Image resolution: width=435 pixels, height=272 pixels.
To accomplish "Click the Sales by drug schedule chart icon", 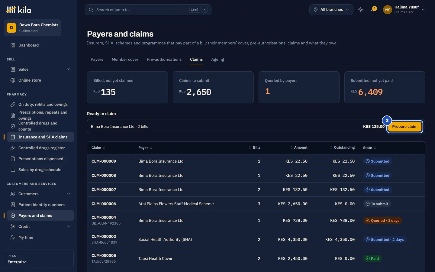I will [13, 170].
